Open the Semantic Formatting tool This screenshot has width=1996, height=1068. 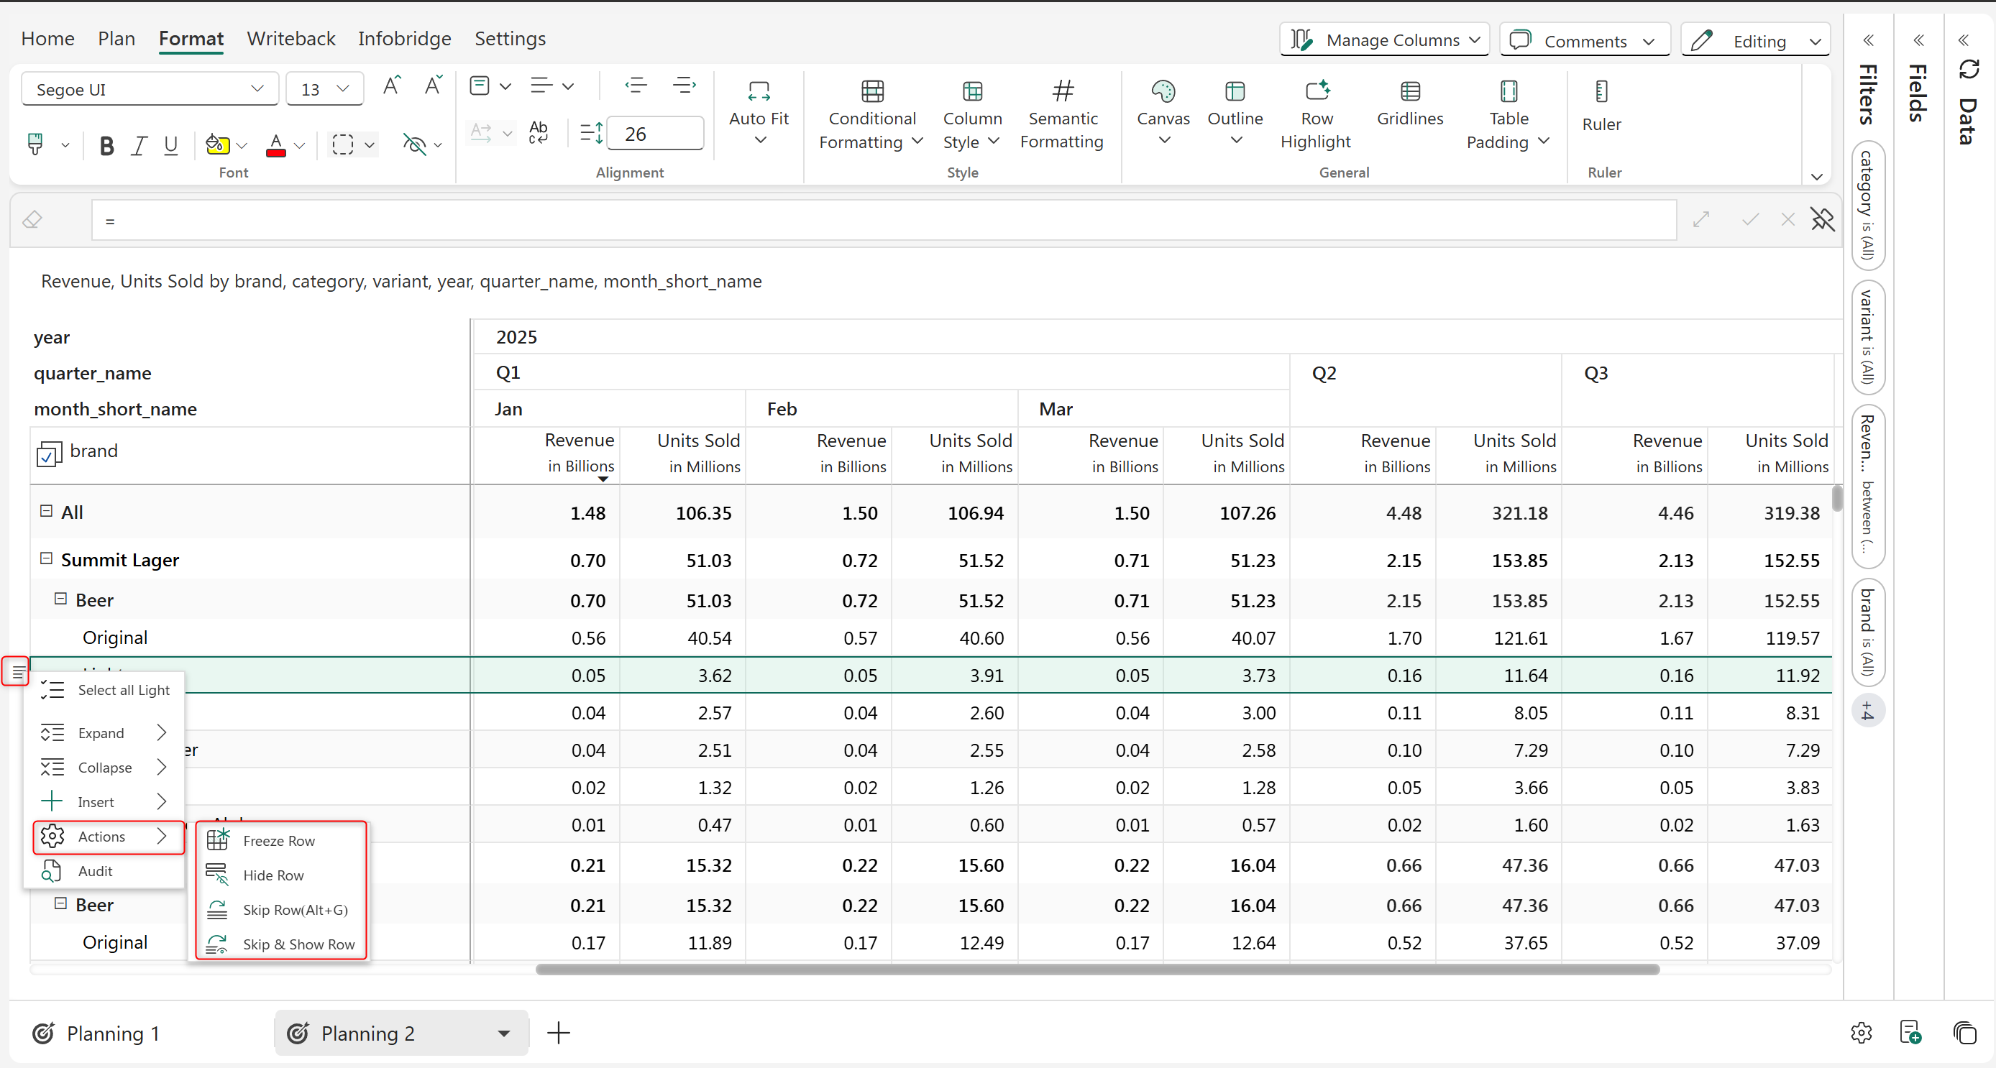point(1062,116)
